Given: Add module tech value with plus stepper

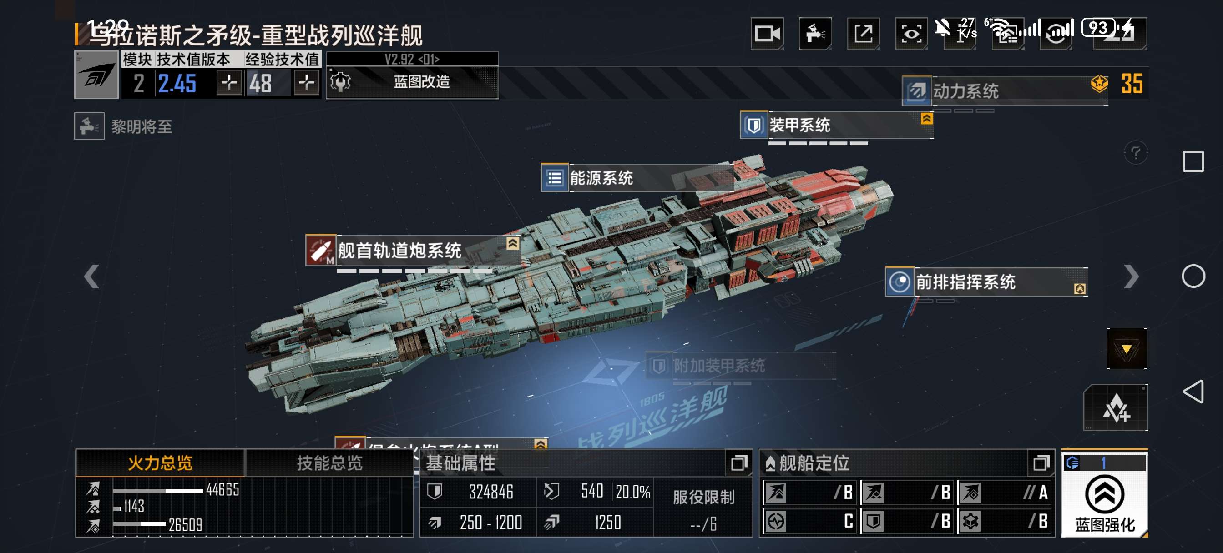Looking at the screenshot, I should tap(229, 83).
